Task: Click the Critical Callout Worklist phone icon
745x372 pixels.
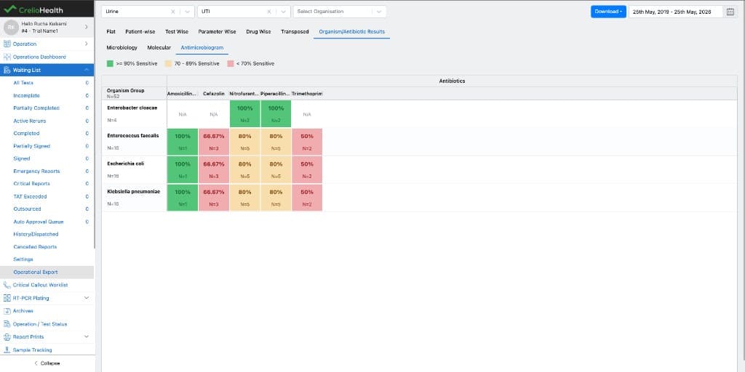Action: pos(7,285)
